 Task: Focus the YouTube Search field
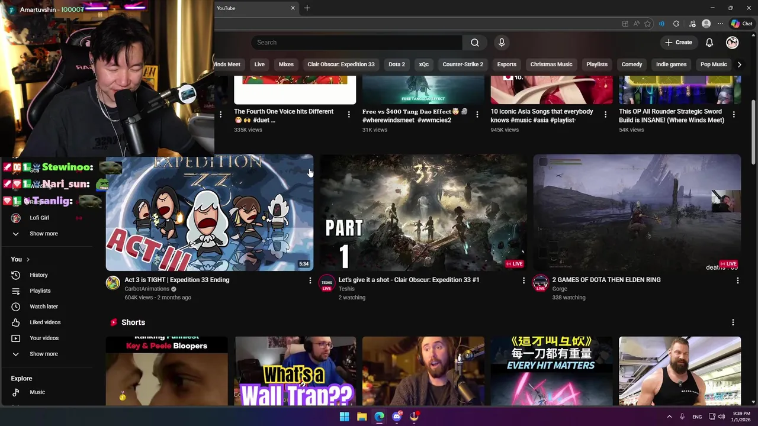(357, 43)
